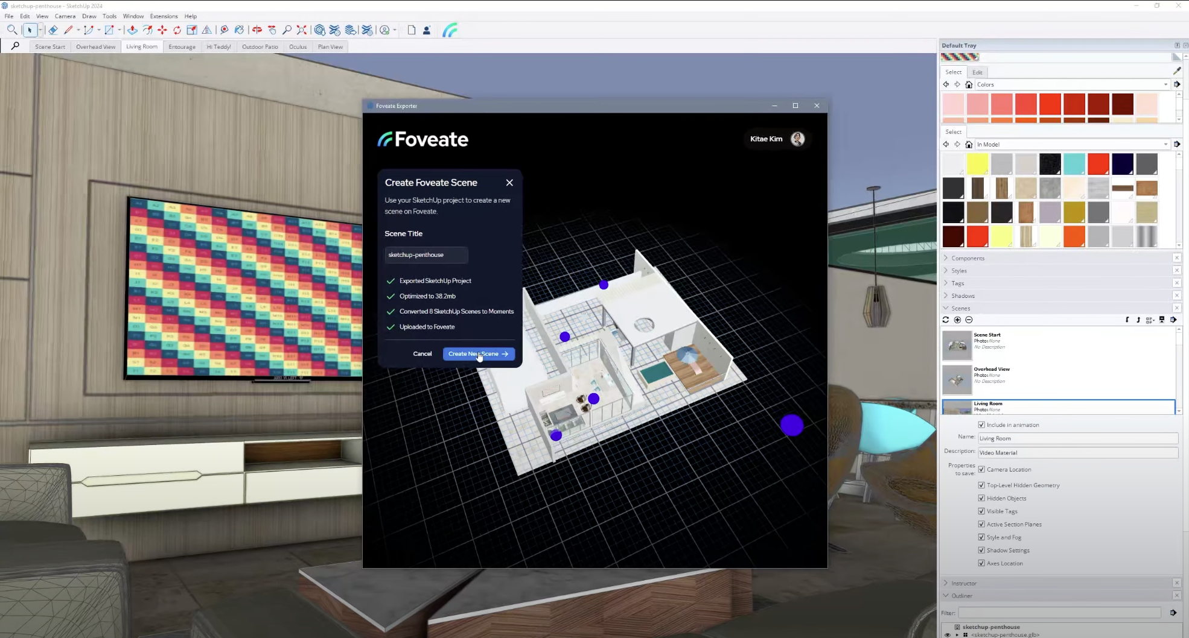
Task: Pick the yellow In Model material swatch
Action: (x=977, y=163)
